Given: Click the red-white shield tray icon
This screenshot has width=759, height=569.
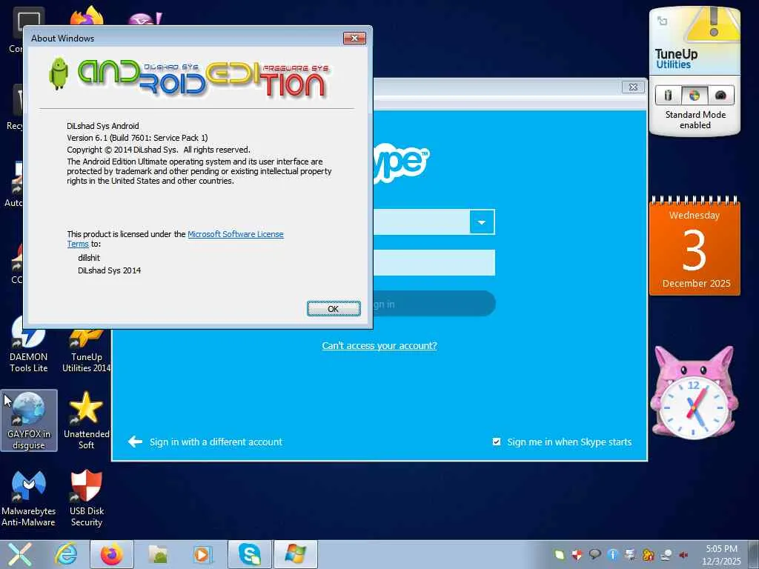Looking at the screenshot, I should 577,555.
